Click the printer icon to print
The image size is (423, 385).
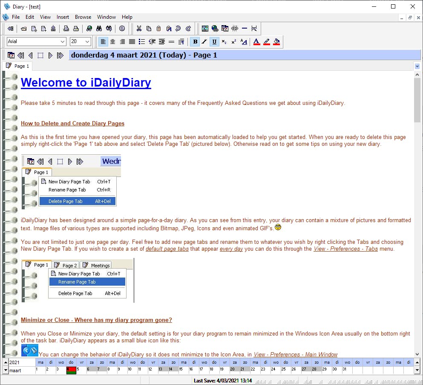pos(76,28)
